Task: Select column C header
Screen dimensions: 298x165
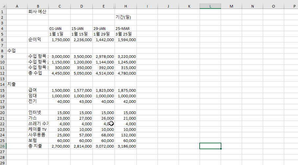Action: [x=60, y=6]
